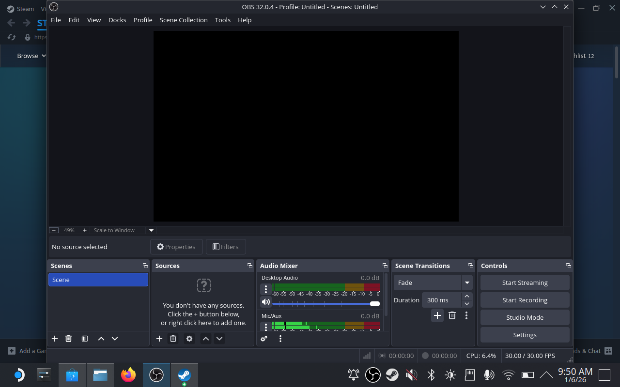
Task: Click the Start Recording button
Action: [x=525, y=300]
